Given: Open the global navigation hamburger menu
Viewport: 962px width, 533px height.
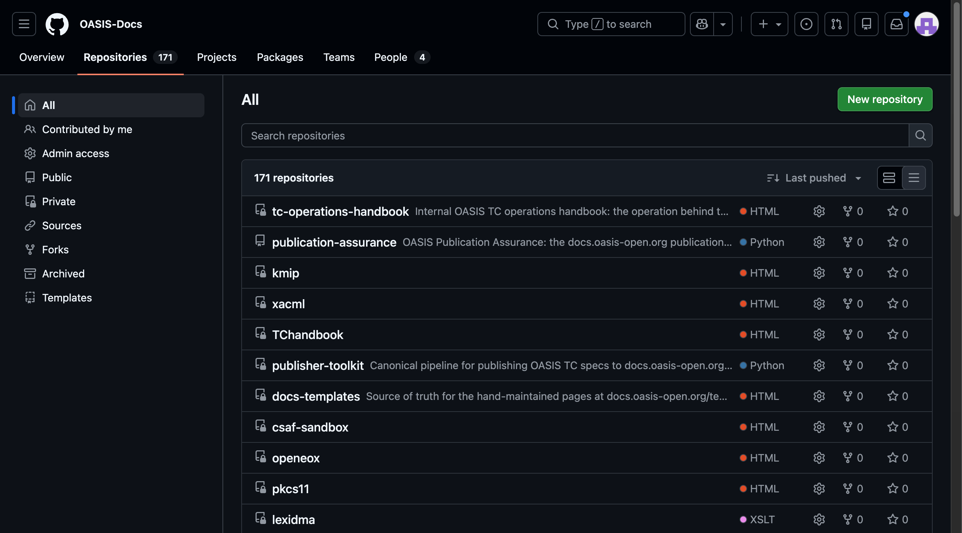Looking at the screenshot, I should tap(24, 24).
